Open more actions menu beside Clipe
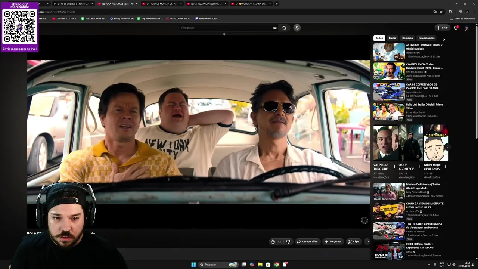The height and width of the screenshot is (269, 478). coord(367,242)
